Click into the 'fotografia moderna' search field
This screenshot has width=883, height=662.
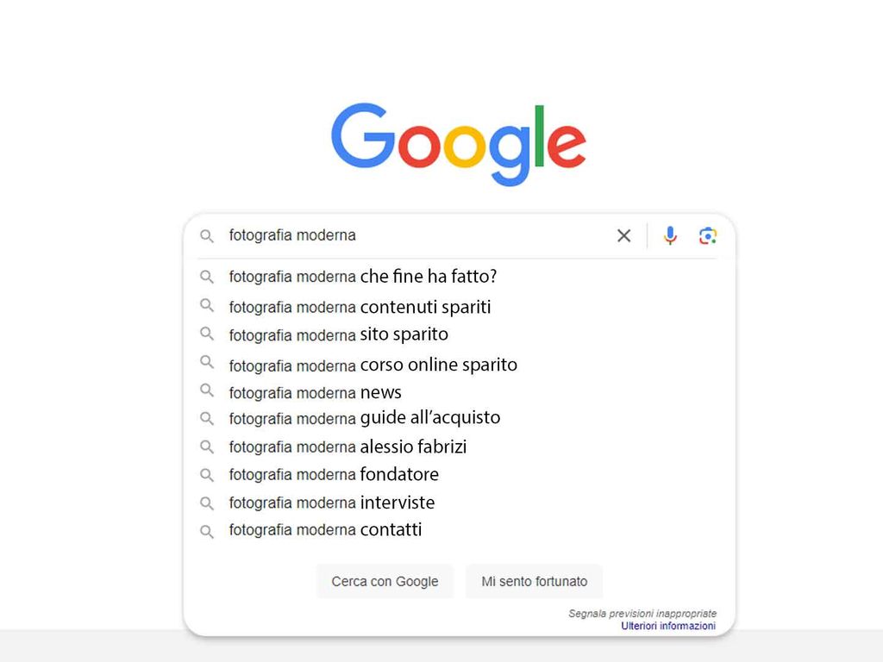pyautogui.click(x=414, y=235)
